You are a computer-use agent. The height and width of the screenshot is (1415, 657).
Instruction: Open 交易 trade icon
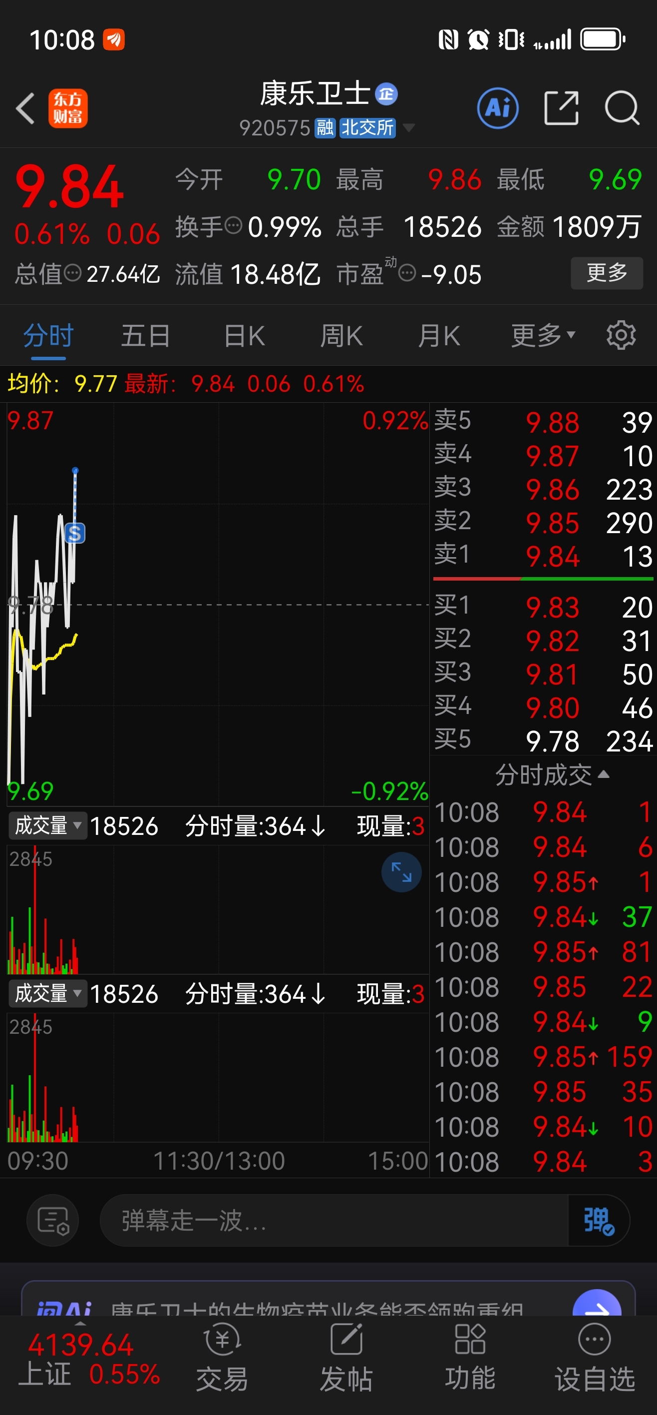point(222,1356)
